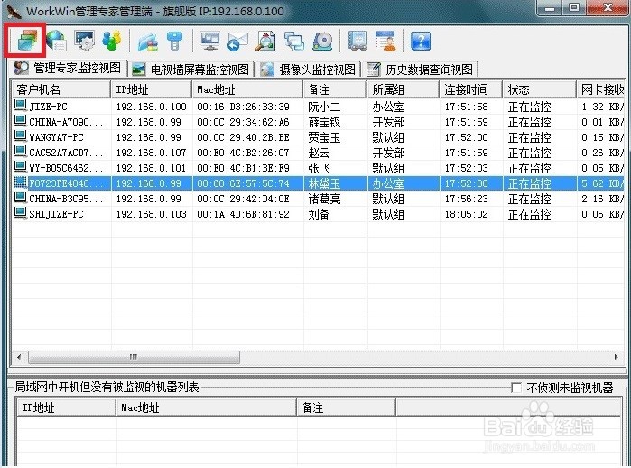Viewport: 631px width, 468px height.
Task: Click the connection time 17:56:23
Action: [x=466, y=199]
